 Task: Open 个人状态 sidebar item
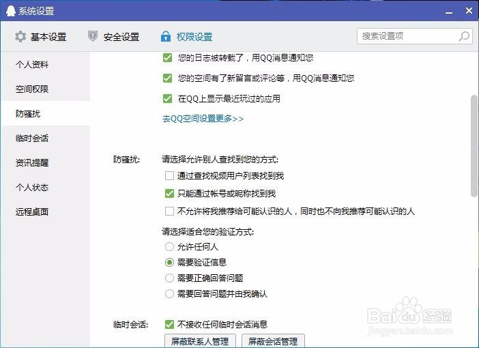pos(46,187)
